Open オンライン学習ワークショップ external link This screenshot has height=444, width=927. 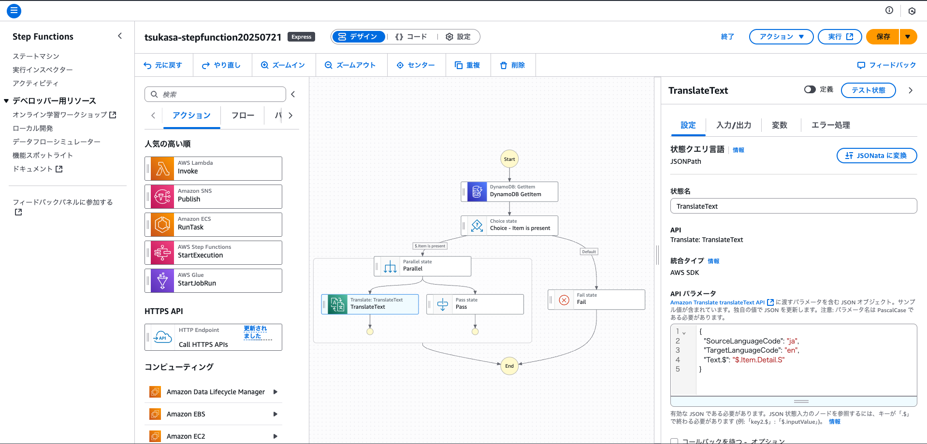(64, 115)
